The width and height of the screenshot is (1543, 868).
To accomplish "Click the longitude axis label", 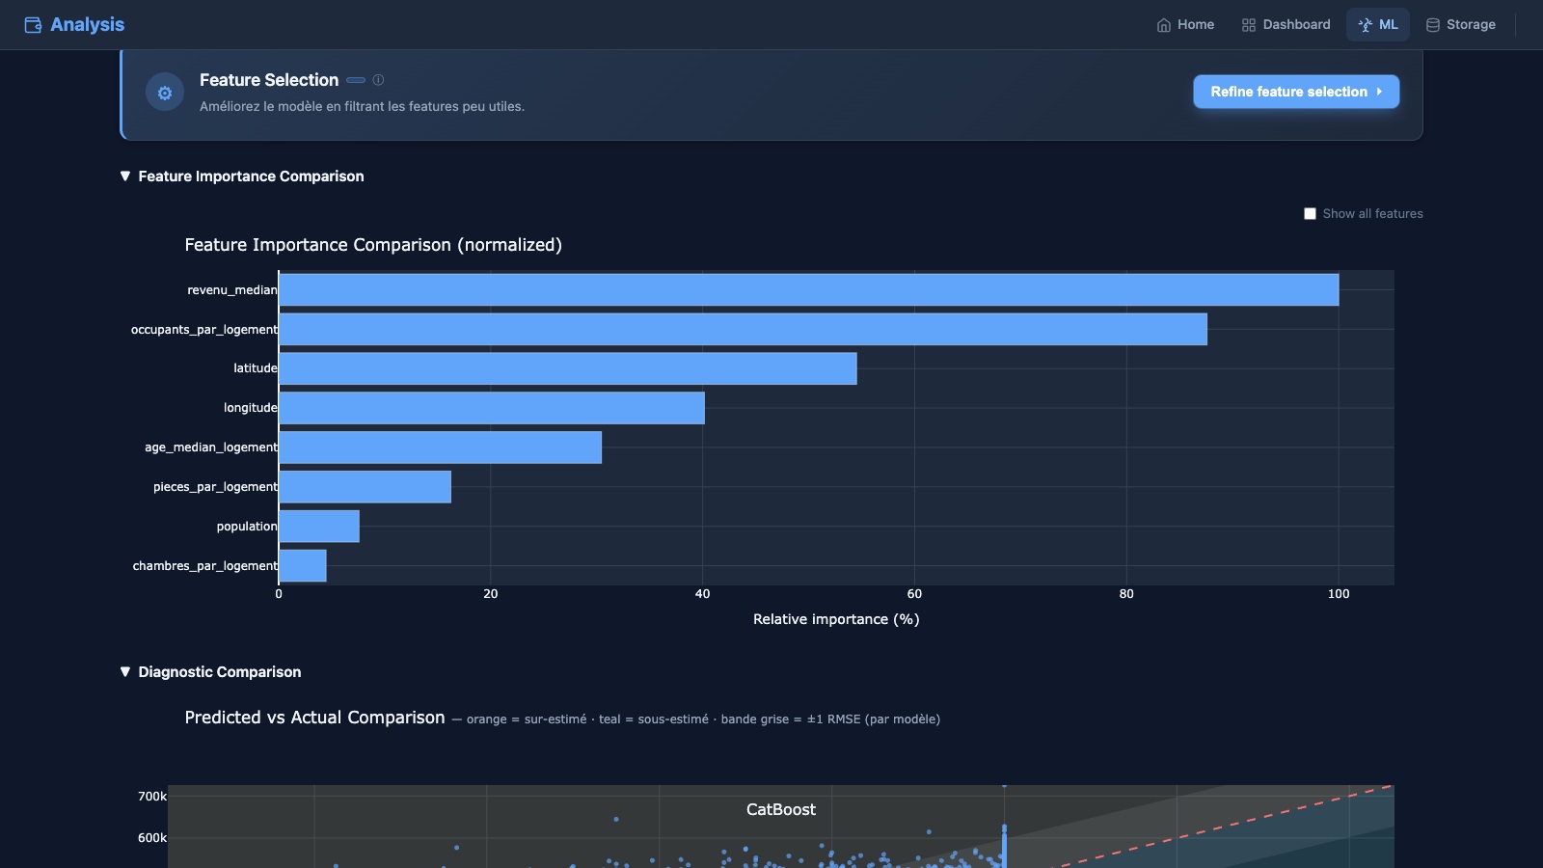I will [251, 408].
